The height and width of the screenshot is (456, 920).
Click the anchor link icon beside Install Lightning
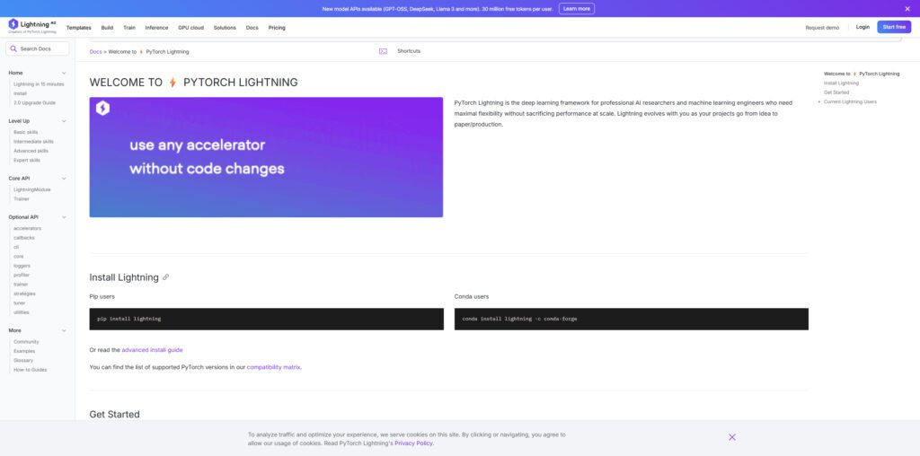click(x=165, y=277)
